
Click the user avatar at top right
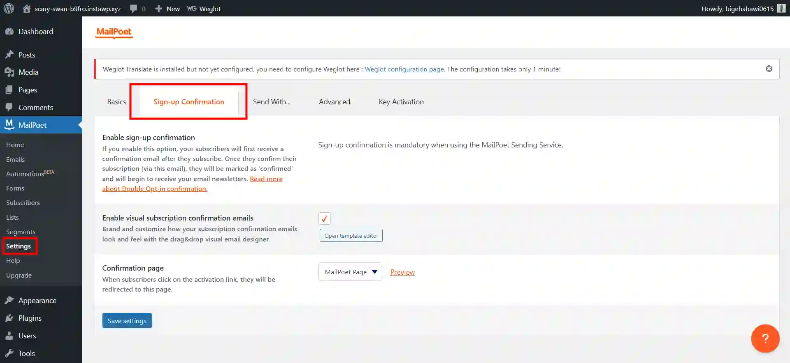click(x=781, y=8)
